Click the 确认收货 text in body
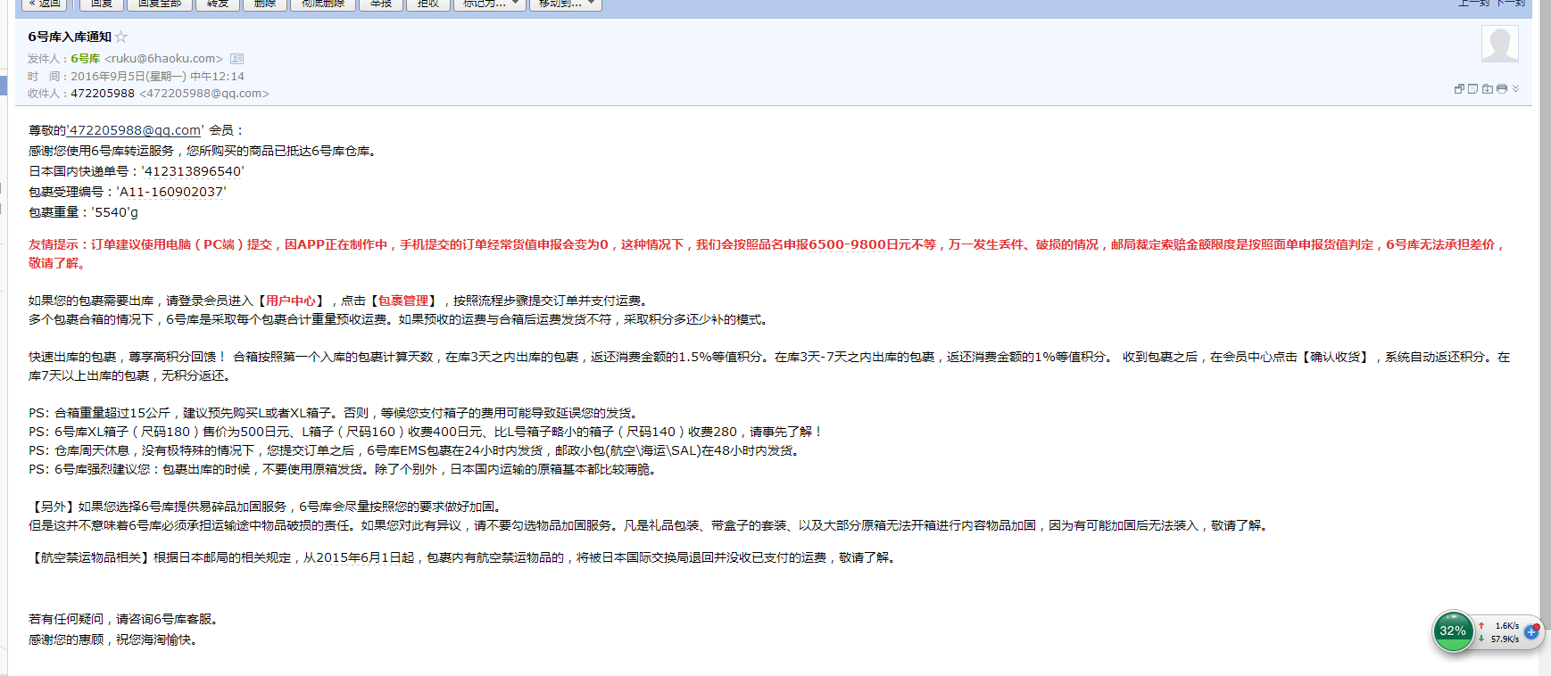This screenshot has width=1551, height=676. (x=1335, y=358)
